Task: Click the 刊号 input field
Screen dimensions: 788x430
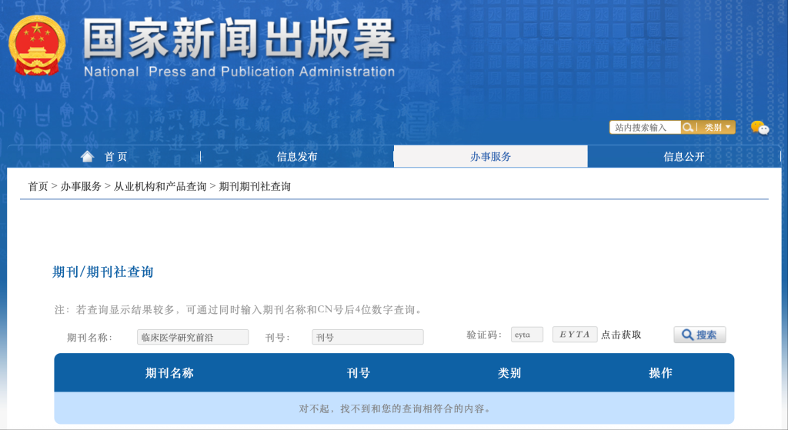Action: (x=367, y=337)
